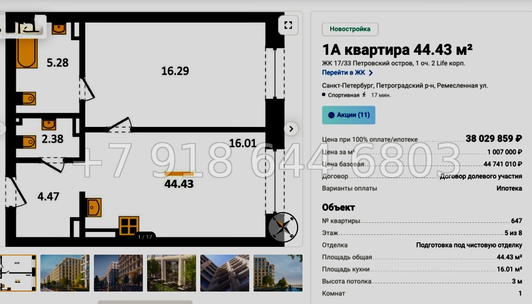Click the price 38 029 859 ₽
Image resolution: width=532 pixels, height=304 pixels.
[494, 139]
